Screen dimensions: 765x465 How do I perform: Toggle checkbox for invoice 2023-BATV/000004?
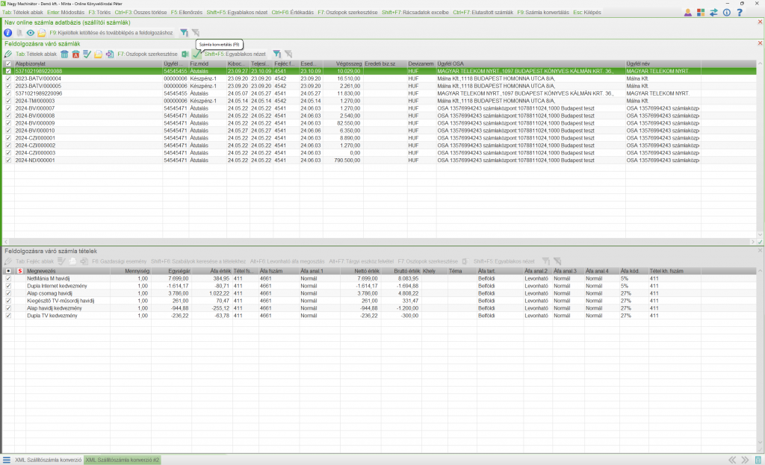8,78
